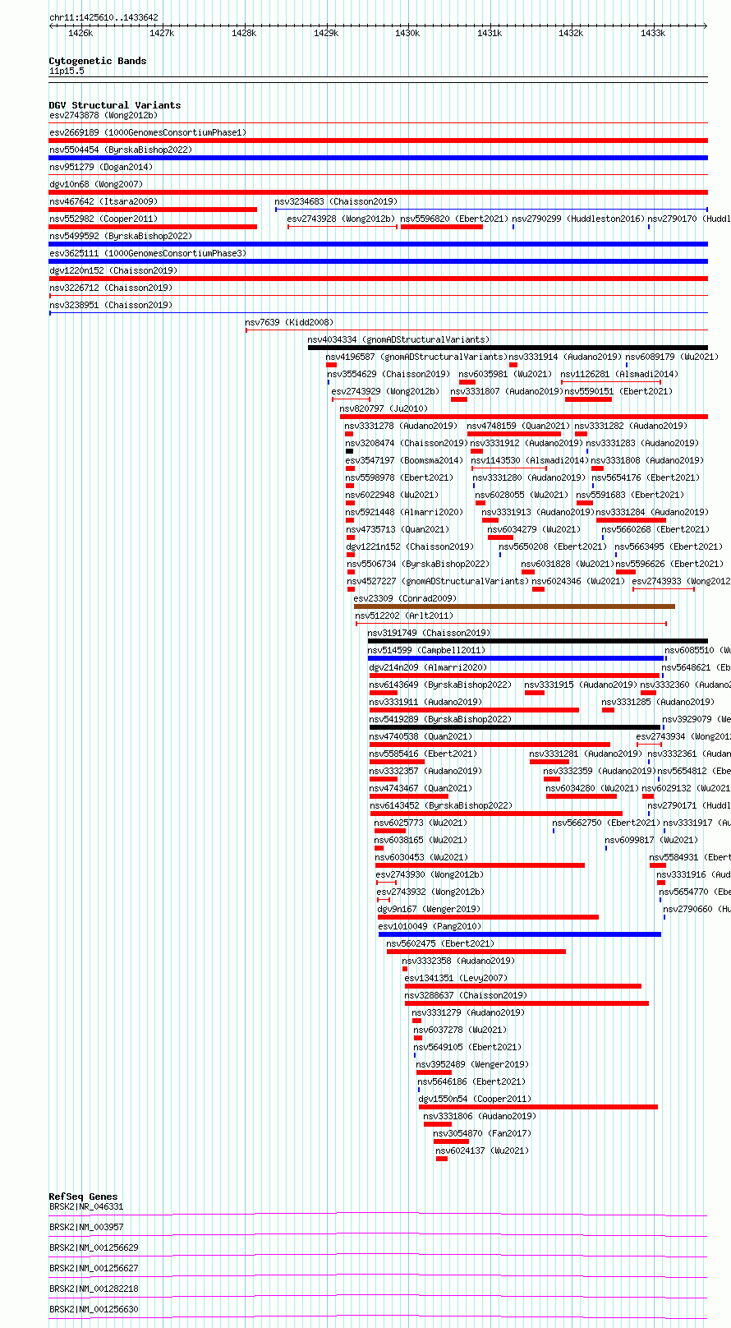Click the nsv514599 Campbell2011 label
The height and width of the screenshot is (1328, 731).
coord(426,650)
